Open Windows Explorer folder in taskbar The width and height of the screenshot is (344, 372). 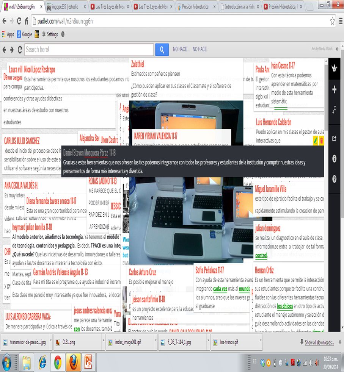(x=27, y=362)
